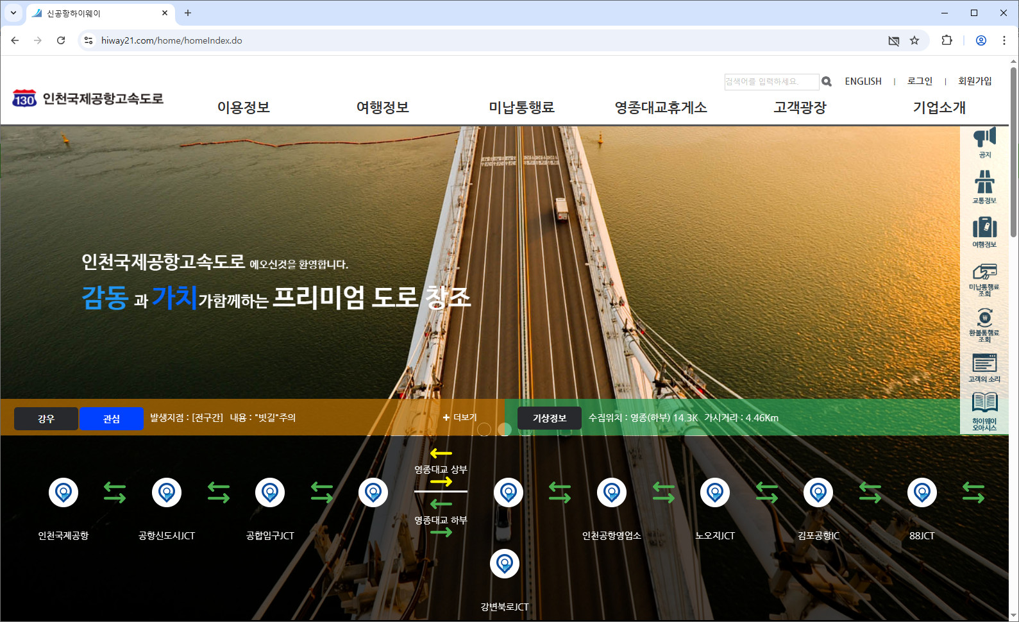
Task: Click the 영종대교 하부 label
Action: click(x=441, y=520)
